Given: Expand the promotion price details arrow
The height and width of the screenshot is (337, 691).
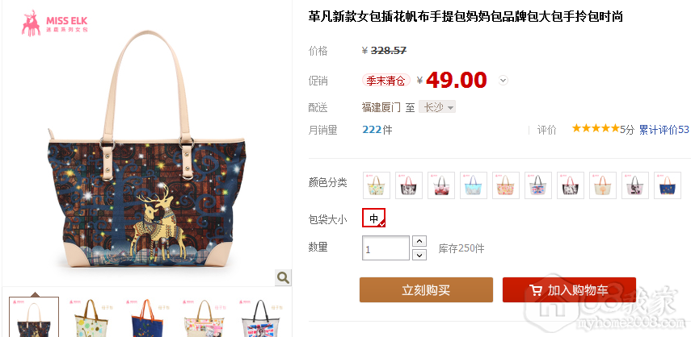Looking at the screenshot, I should click(504, 81).
